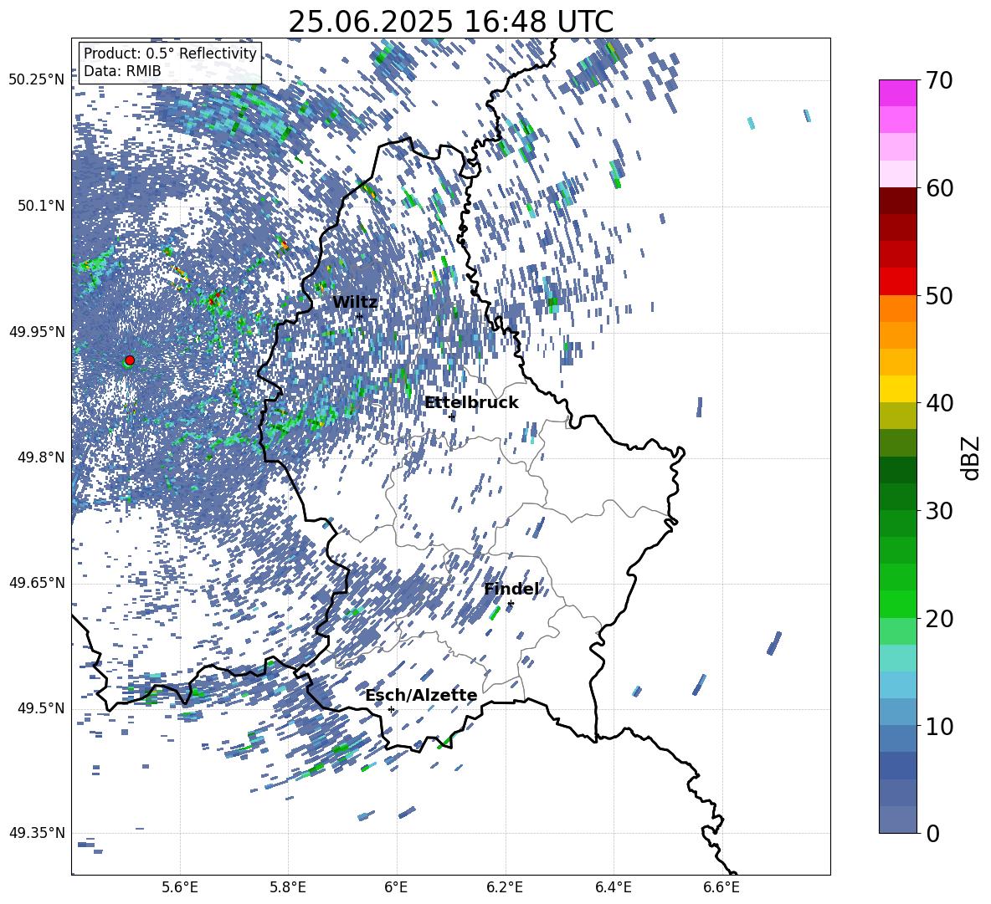Click the bright green colorbar segment at 20
The image size is (991, 904).
pyautogui.click(x=897, y=604)
